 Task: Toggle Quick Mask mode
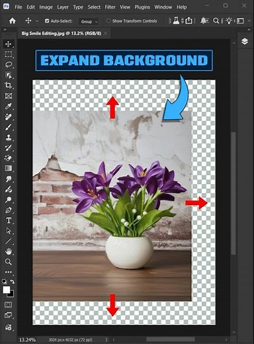[8, 304]
